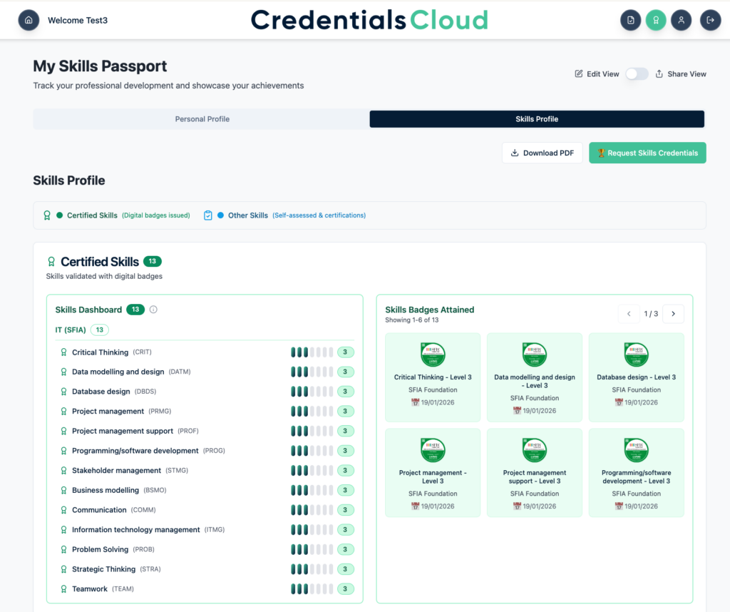Click the 1 / 3 page indicator
The height and width of the screenshot is (612, 730).
651,313
